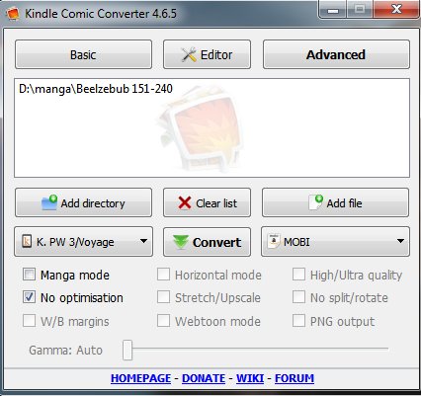Click the Add directory folder icon

point(49,202)
